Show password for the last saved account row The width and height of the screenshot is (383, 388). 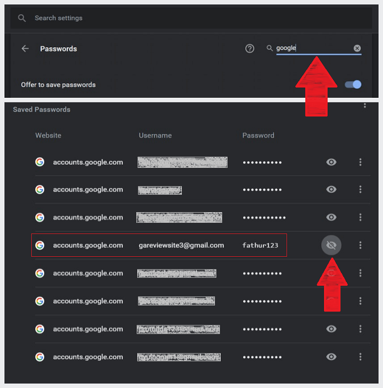(x=331, y=357)
